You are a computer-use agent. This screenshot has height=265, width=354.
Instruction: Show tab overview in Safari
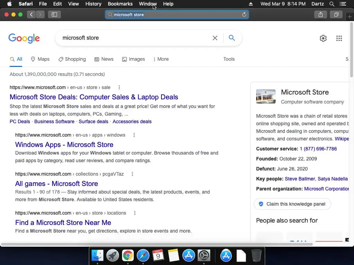coord(336,14)
